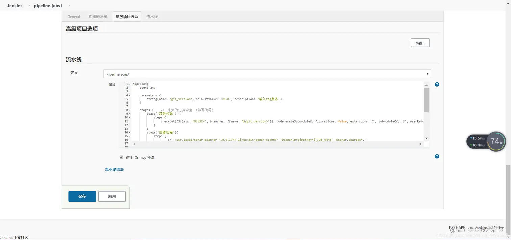Collapse the pipeline block at line 1
This screenshot has height=240, width=511.
130,84
